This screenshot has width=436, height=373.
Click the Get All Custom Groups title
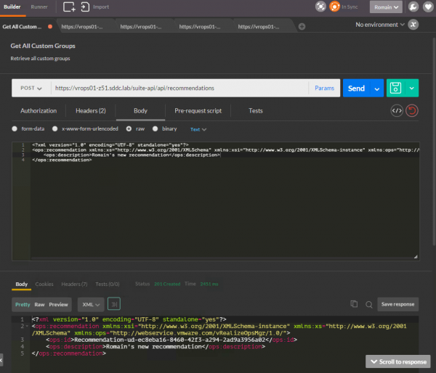pyautogui.click(x=43, y=46)
